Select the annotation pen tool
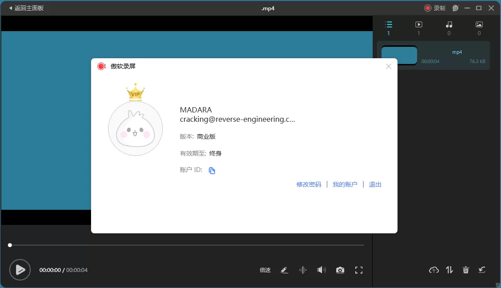 284,270
